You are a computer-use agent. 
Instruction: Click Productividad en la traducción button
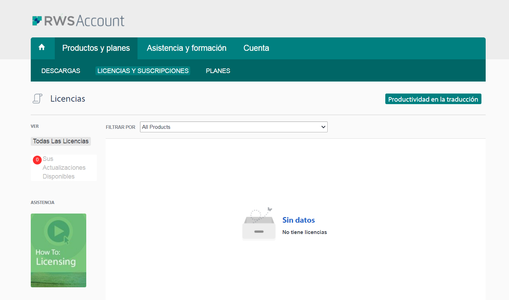point(433,99)
